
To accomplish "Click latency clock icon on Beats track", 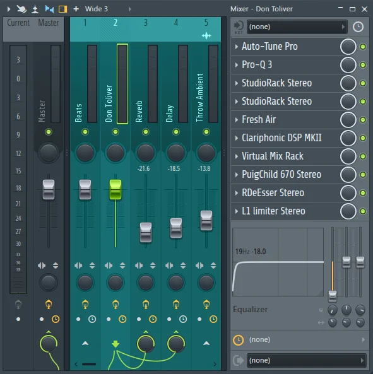I will [92, 319].
